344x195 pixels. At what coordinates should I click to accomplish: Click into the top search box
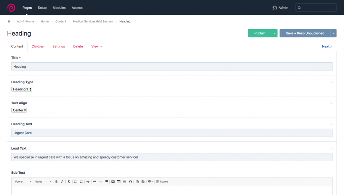pos(316,8)
